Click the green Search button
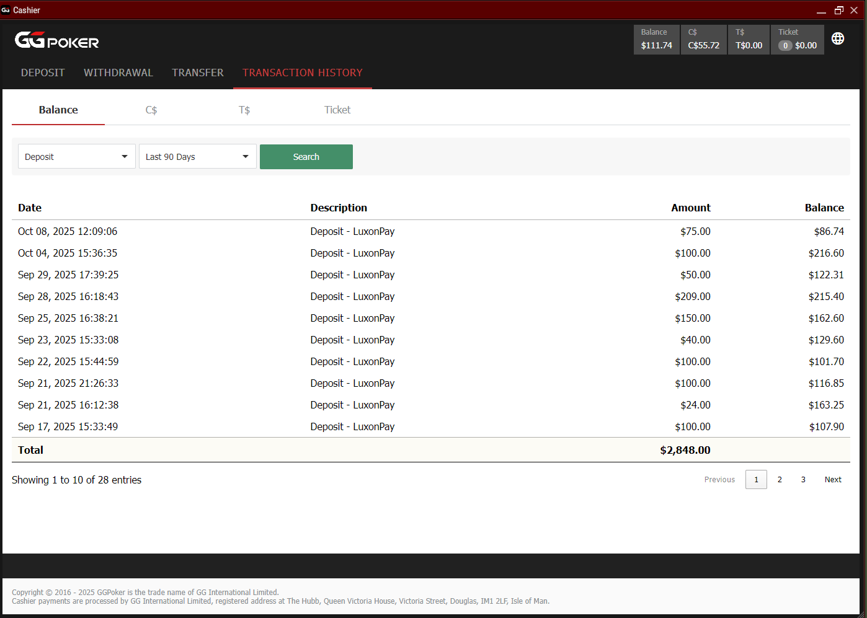Image resolution: width=867 pixels, height=618 pixels. coord(306,157)
